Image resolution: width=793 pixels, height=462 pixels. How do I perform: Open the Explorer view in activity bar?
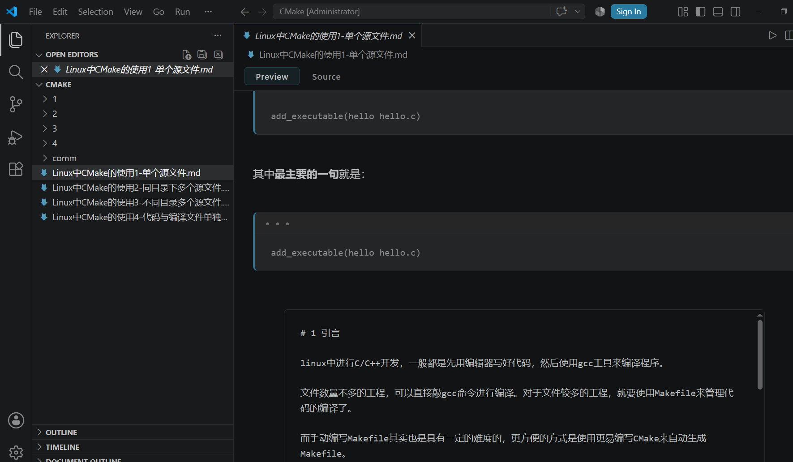16,40
